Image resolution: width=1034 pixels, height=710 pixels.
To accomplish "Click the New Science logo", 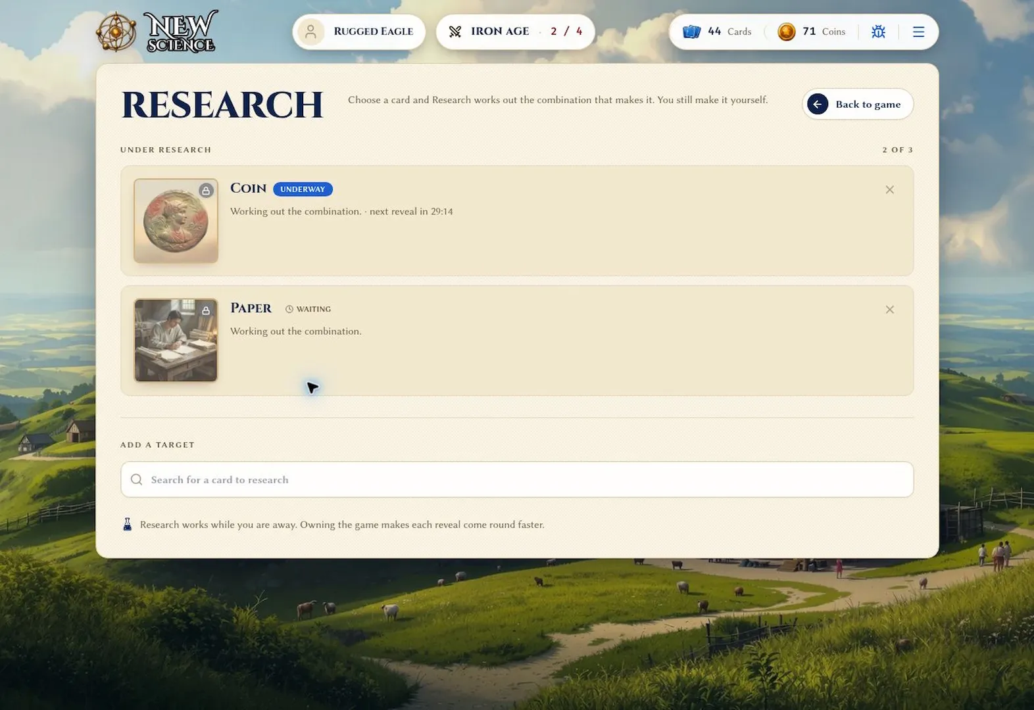I will click(x=157, y=32).
